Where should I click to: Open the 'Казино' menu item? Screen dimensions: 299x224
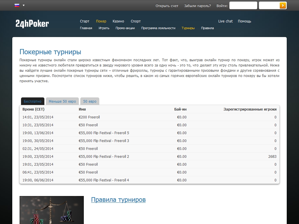click(x=118, y=21)
